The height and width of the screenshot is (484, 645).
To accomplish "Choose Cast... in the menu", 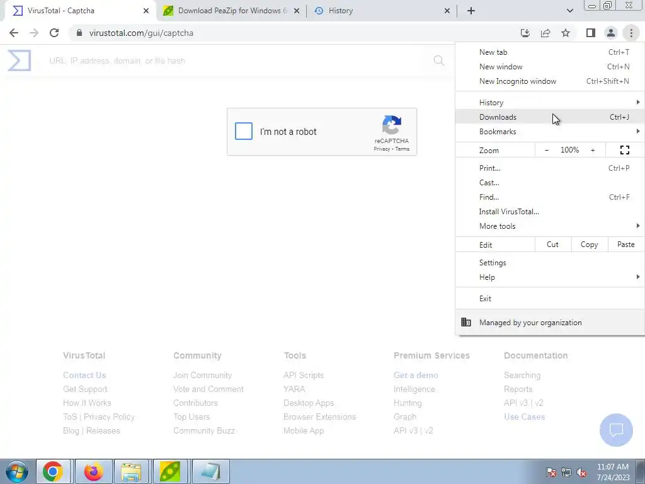I will (550, 182).
